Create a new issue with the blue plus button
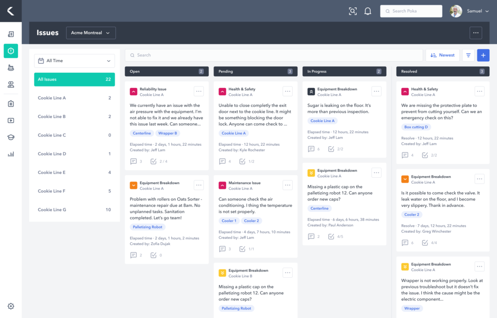 tap(483, 55)
